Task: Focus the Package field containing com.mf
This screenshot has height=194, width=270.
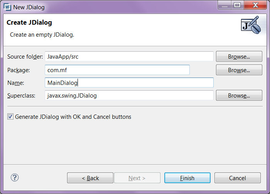Action: (117, 70)
